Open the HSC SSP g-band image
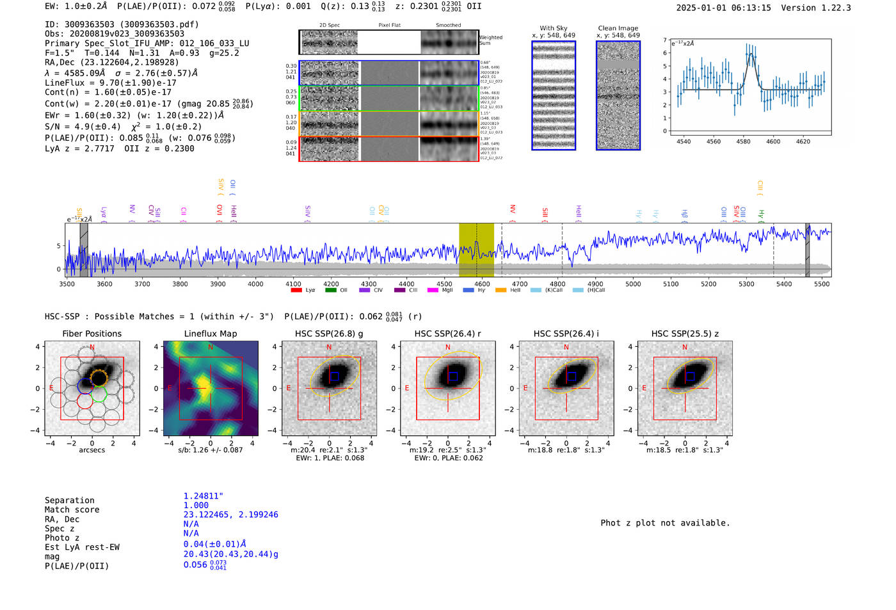 point(329,389)
